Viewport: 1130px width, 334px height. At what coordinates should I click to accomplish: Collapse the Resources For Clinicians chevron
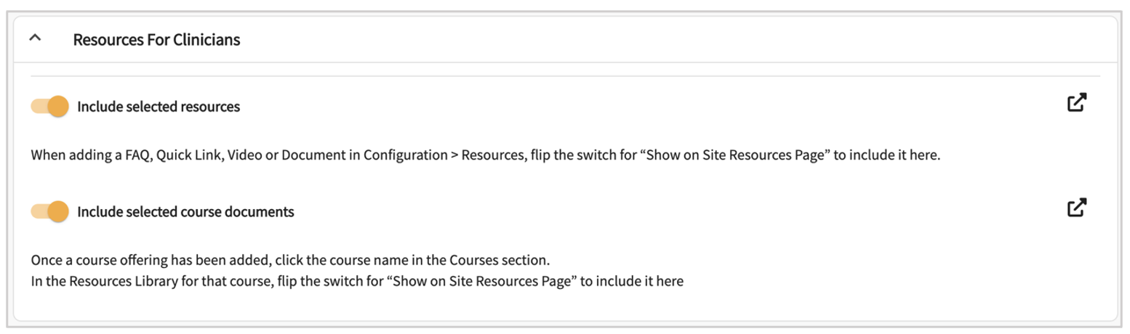coord(35,39)
